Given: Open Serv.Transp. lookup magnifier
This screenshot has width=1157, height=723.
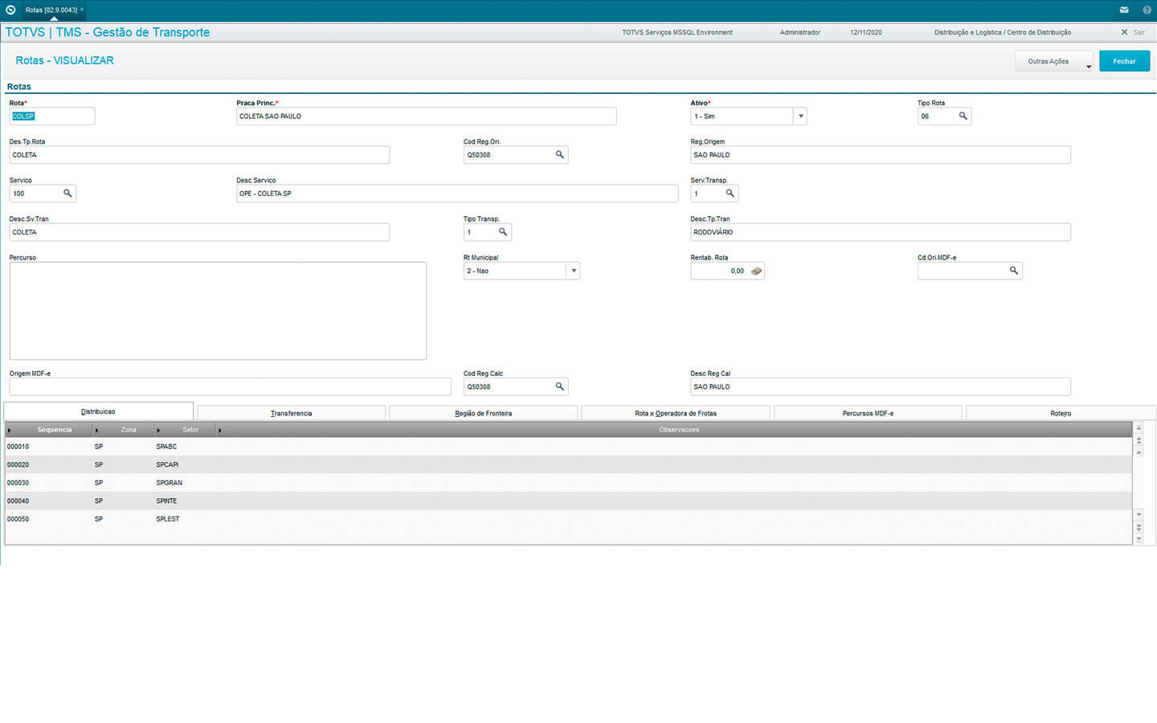Looking at the screenshot, I should point(730,194).
